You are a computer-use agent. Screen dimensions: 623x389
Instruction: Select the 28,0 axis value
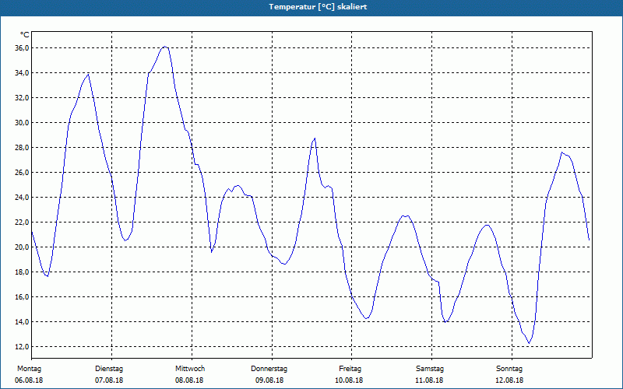pyautogui.click(x=22, y=148)
